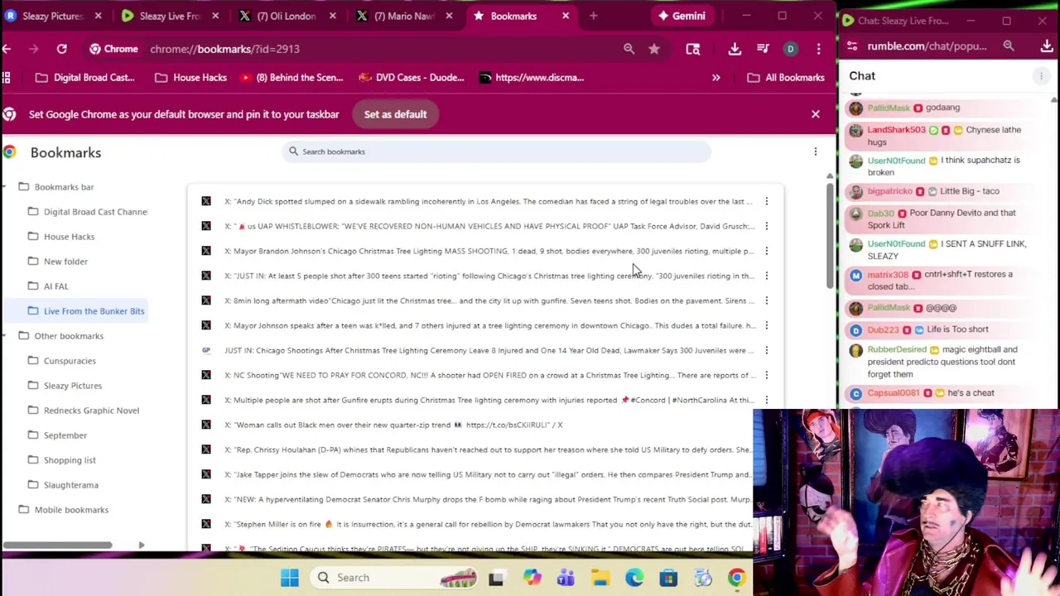
Task: Expand the bookmarks bar overflow chevron
Action: 715,78
